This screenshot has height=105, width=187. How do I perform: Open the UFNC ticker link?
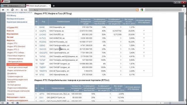coord(42,75)
